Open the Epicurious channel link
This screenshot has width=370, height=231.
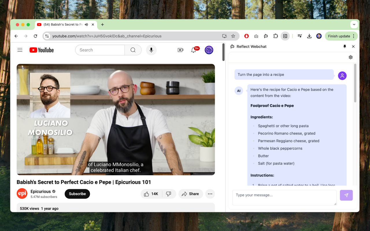[41, 191]
